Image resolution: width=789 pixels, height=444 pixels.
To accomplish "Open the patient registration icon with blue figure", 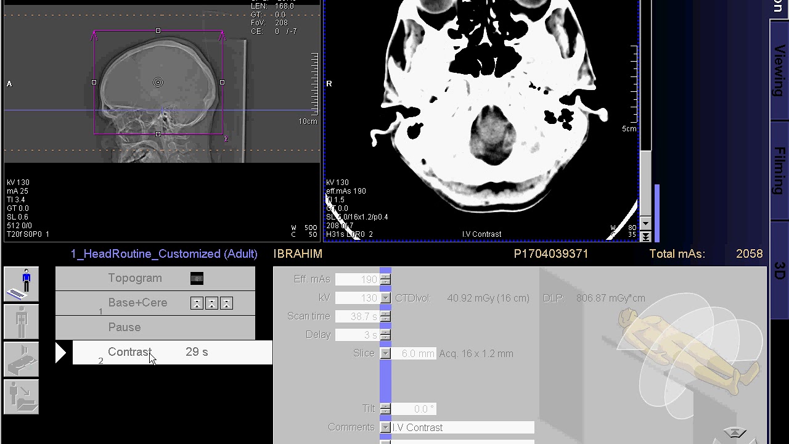I will click(22, 284).
